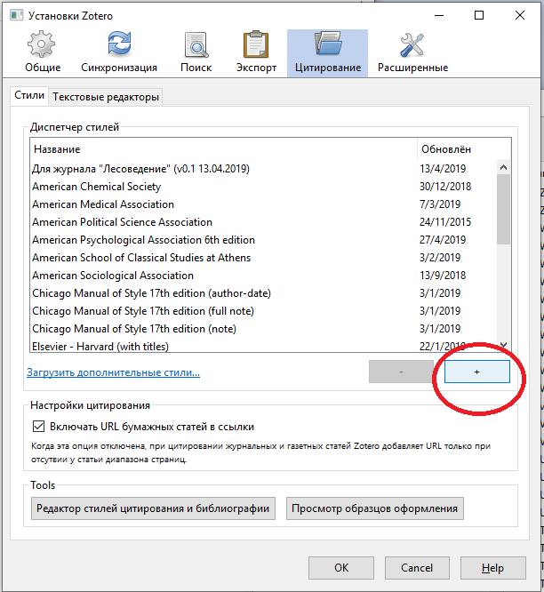This screenshot has width=544, height=592.
Task: Maximize the Установки Zotero window
Action: tap(479, 15)
